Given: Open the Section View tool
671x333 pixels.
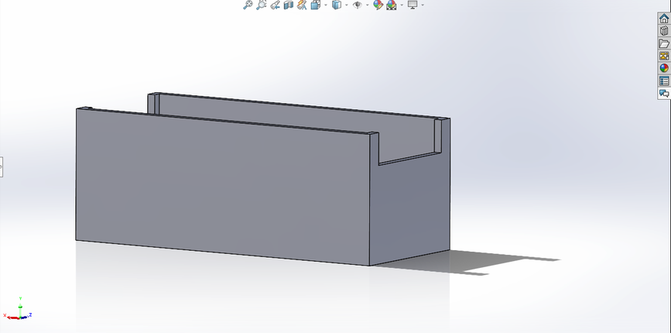Looking at the screenshot, I should tap(289, 5).
